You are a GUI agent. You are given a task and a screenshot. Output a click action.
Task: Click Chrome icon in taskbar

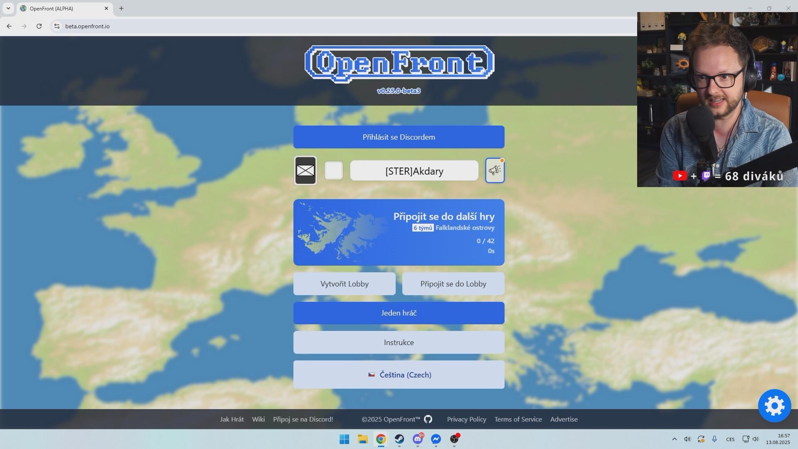click(381, 439)
